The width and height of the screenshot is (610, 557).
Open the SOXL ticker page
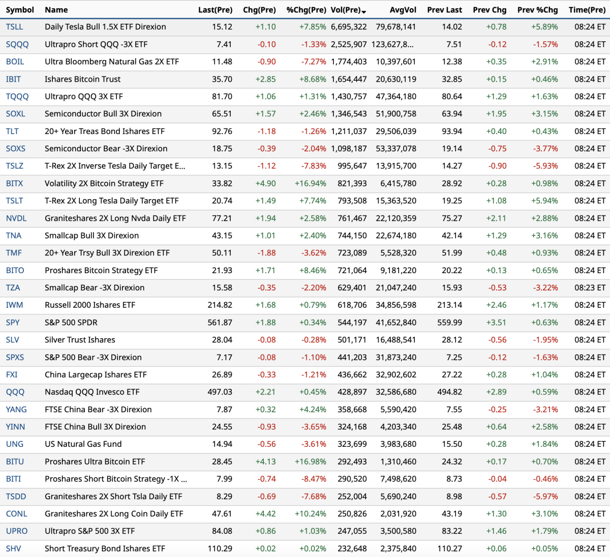click(x=15, y=114)
